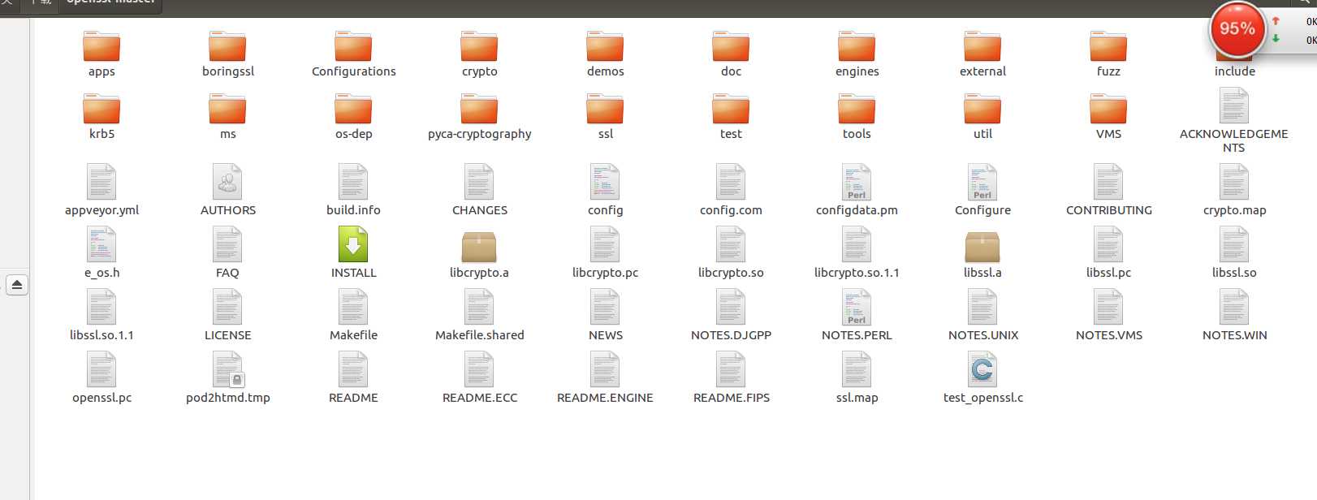Click the include folder label
Image resolution: width=1317 pixels, height=500 pixels.
[1234, 71]
